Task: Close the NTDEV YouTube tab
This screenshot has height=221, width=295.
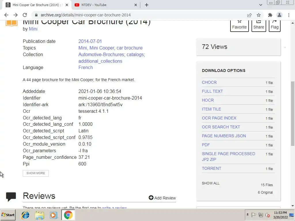Action: coord(136,5)
